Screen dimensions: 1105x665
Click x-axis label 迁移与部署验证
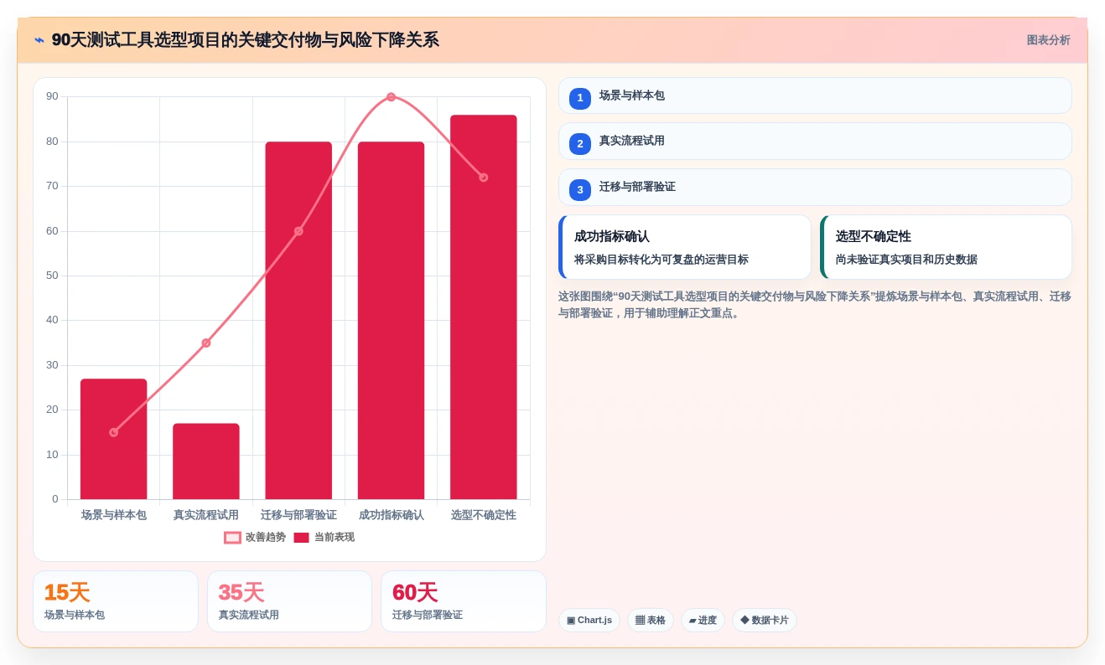[x=298, y=515]
